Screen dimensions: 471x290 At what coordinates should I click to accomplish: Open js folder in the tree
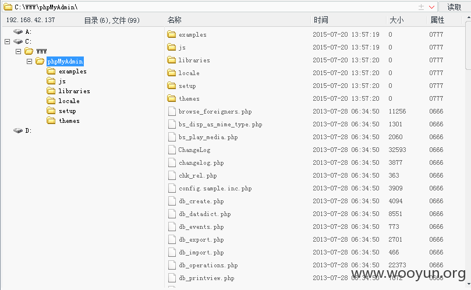[x=62, y=81]
